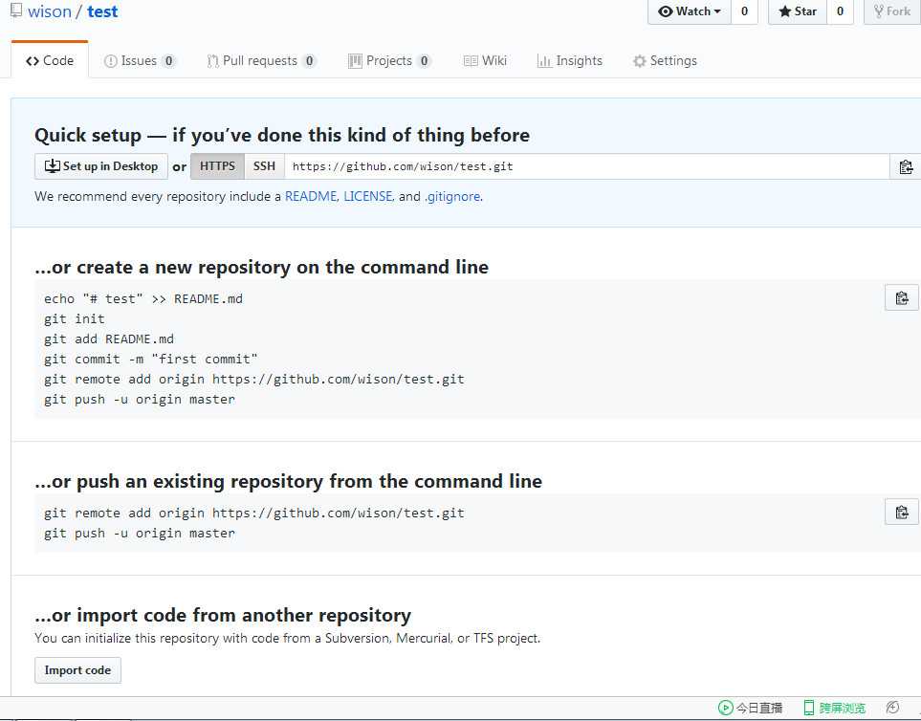
Task: Open the Wiki tab
Action: 485,60
